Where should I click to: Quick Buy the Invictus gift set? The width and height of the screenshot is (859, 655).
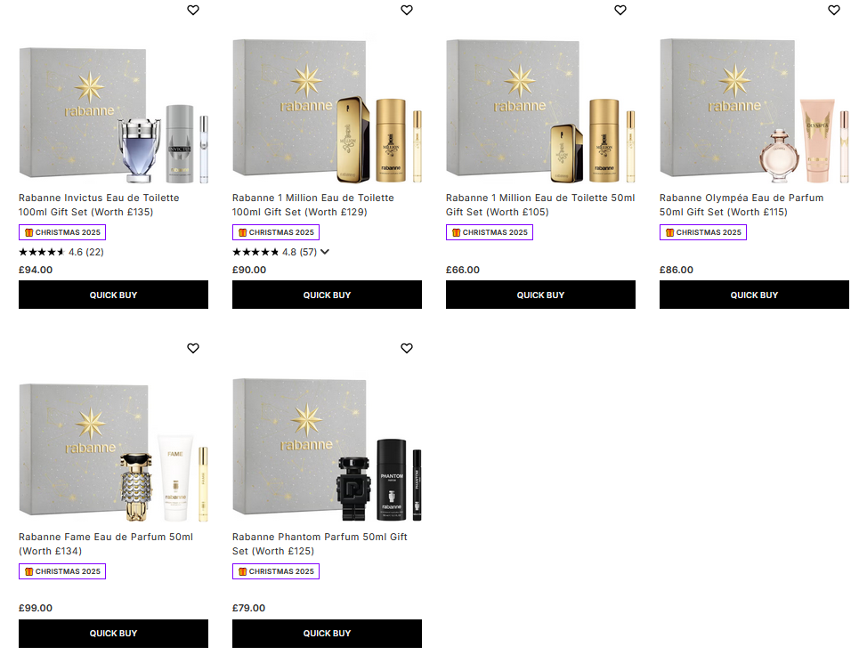coord(113,295)
